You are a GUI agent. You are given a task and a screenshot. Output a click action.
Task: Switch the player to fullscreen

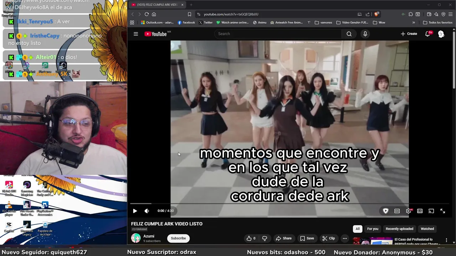(442, 211)
